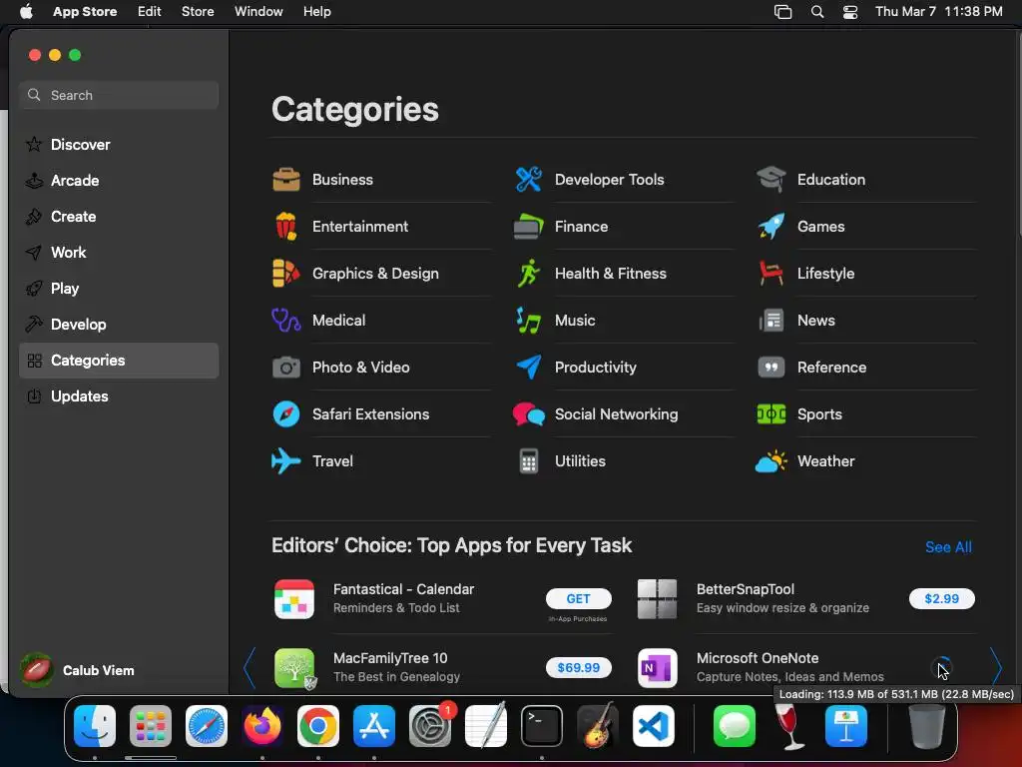Click the OneNote download progress indicator
1022x767 pixels.
pyautogui.click(x=942, y=667)
